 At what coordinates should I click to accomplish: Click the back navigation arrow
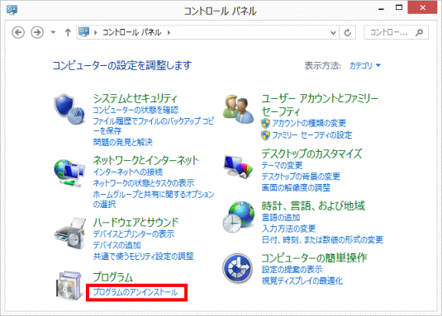tap(18, 32)
